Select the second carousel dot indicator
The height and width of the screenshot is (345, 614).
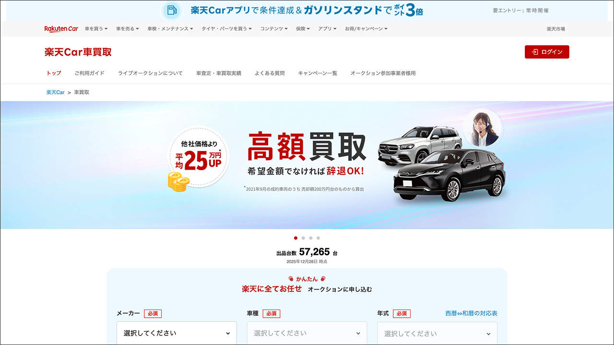303,237
